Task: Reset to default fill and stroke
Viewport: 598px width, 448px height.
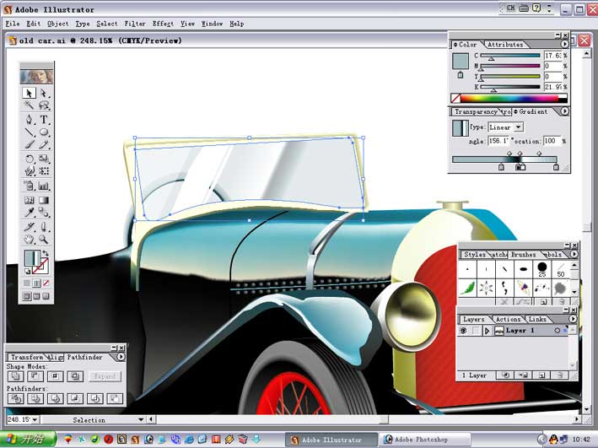Action: (28, 271)
